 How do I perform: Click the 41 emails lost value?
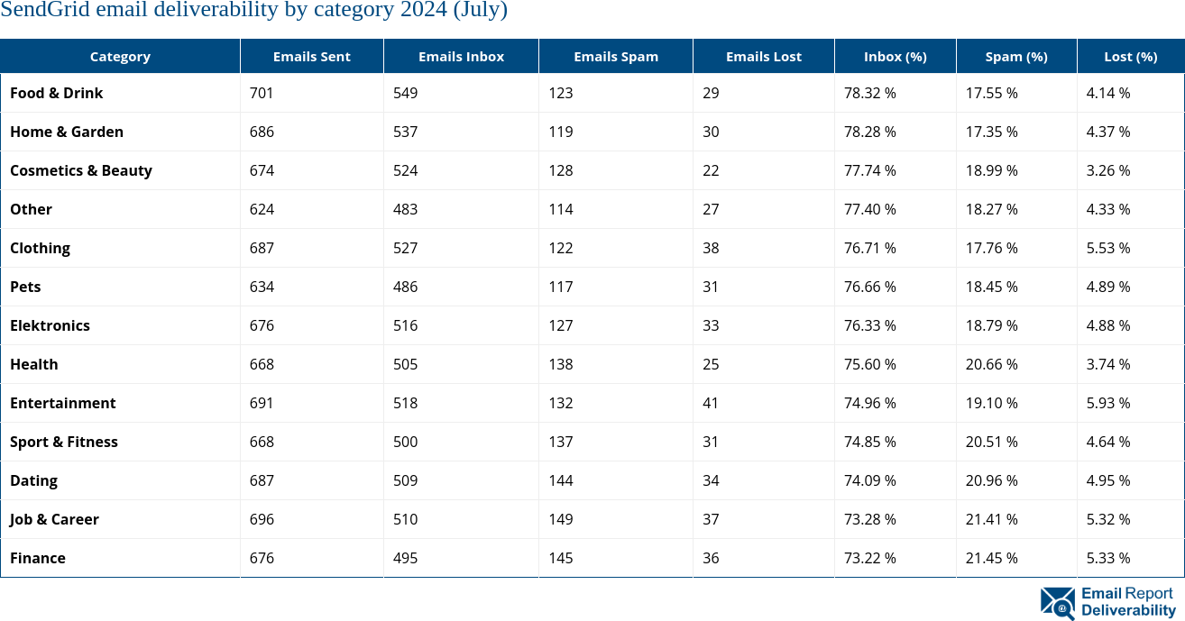[711, 403]
